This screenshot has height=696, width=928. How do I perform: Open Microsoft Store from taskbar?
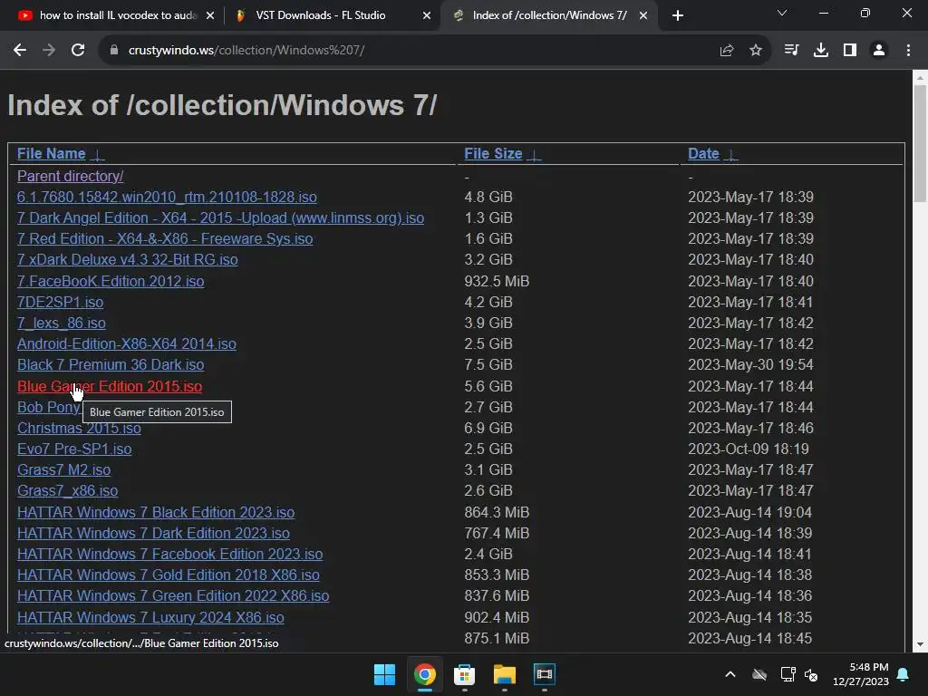tap(465, 674)
